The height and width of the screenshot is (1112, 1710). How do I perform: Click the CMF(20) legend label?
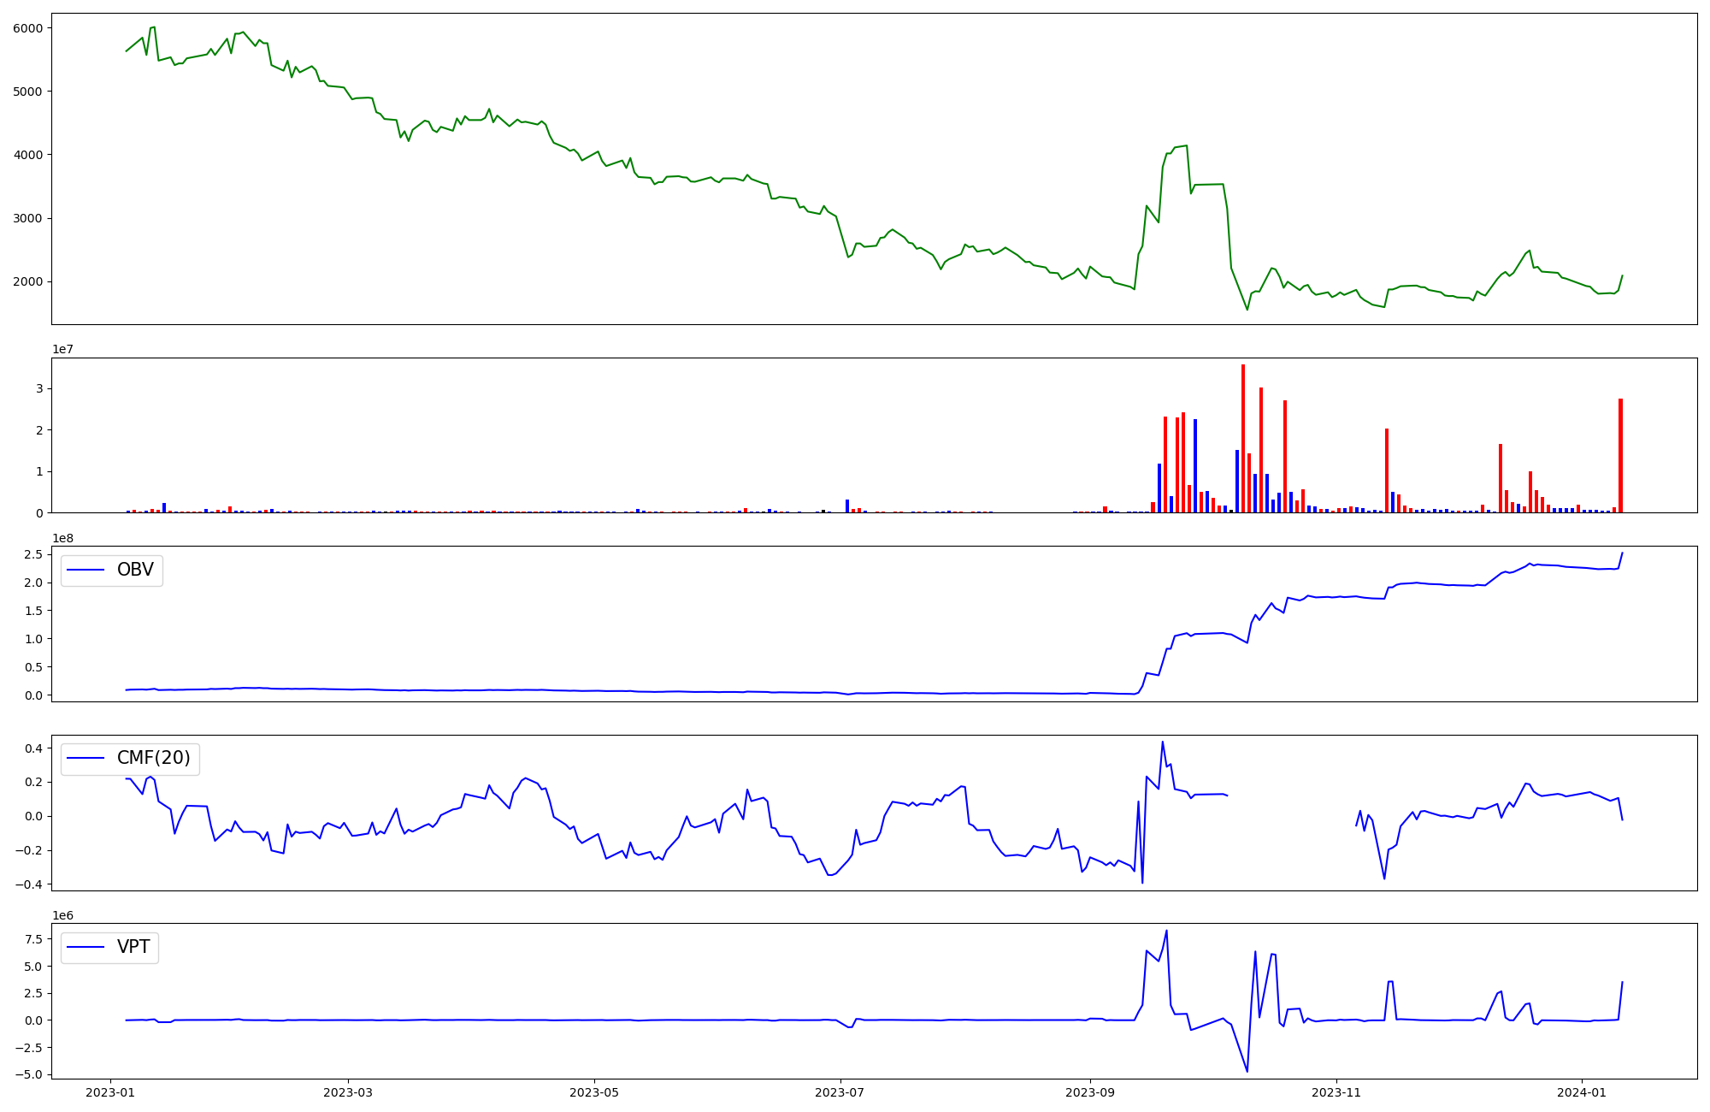[x=153, y=759]
